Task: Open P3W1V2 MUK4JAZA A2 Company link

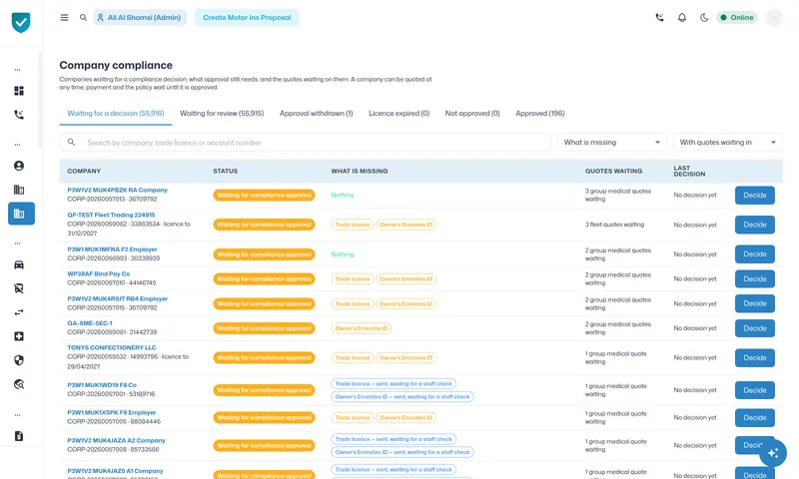Action: tap(116, 441)
